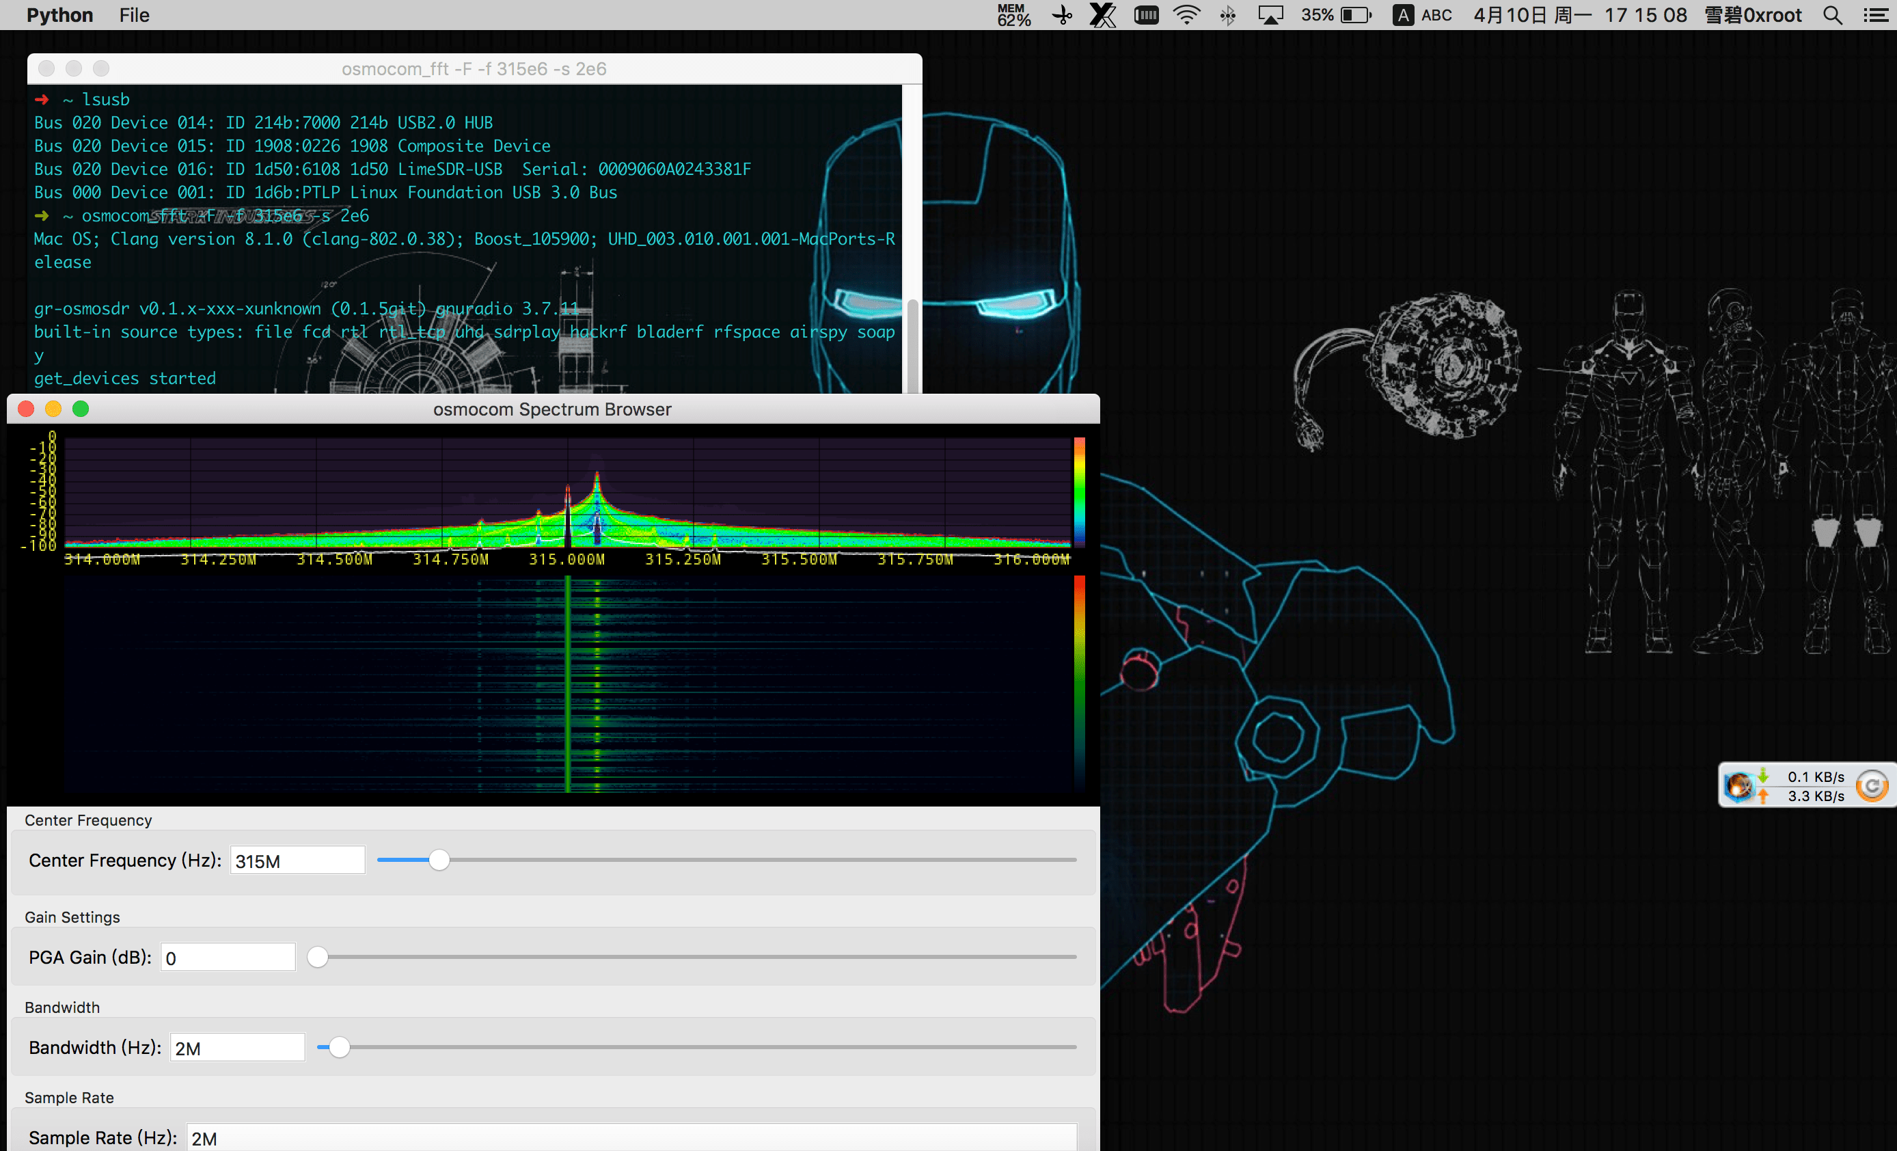Open Bluetooth status icon in menu bar

(x=1228, y=16)
